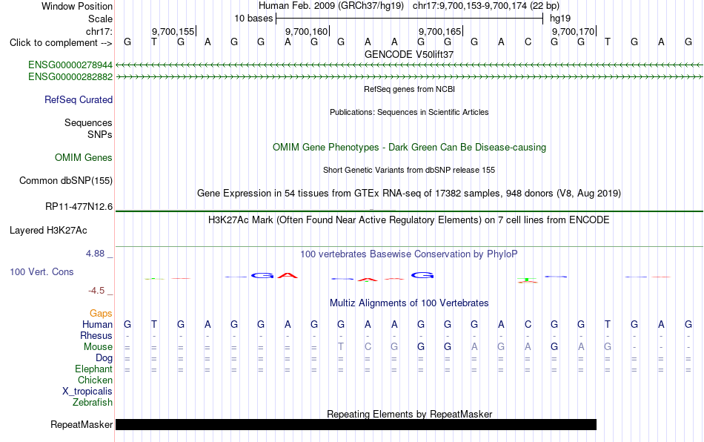Click the 9,700,155 coordinate marker

[173, 31]
